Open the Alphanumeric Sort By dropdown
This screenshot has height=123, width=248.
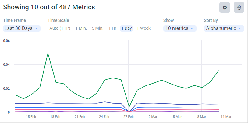[x=224, y=28]
